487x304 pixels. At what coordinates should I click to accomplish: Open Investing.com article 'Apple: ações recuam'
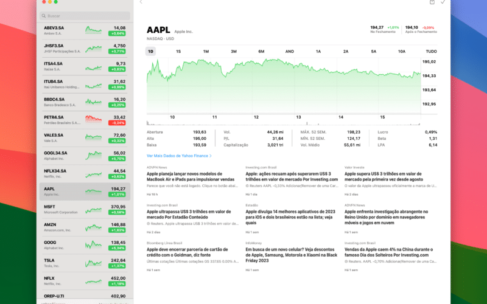click(292, 181)
